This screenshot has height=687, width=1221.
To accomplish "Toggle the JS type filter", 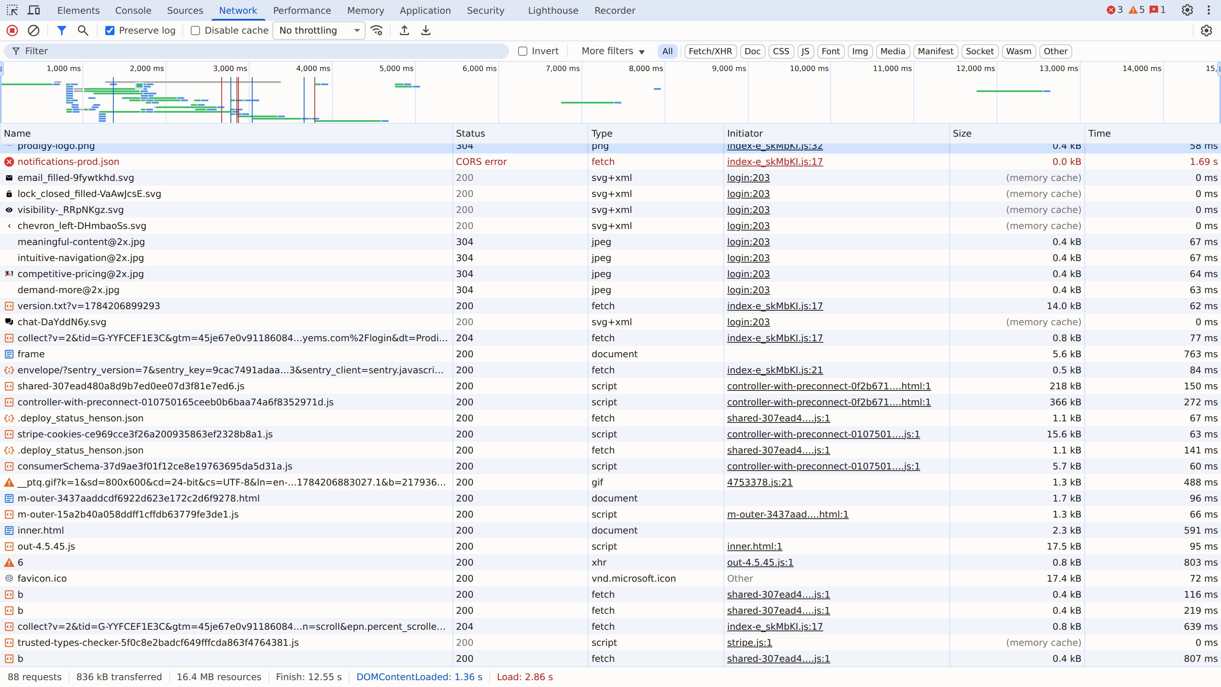I will point(805,51).
